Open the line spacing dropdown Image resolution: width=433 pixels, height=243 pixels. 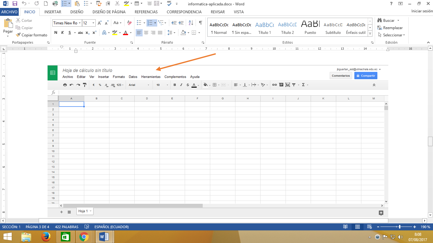(x=171, y=33)
